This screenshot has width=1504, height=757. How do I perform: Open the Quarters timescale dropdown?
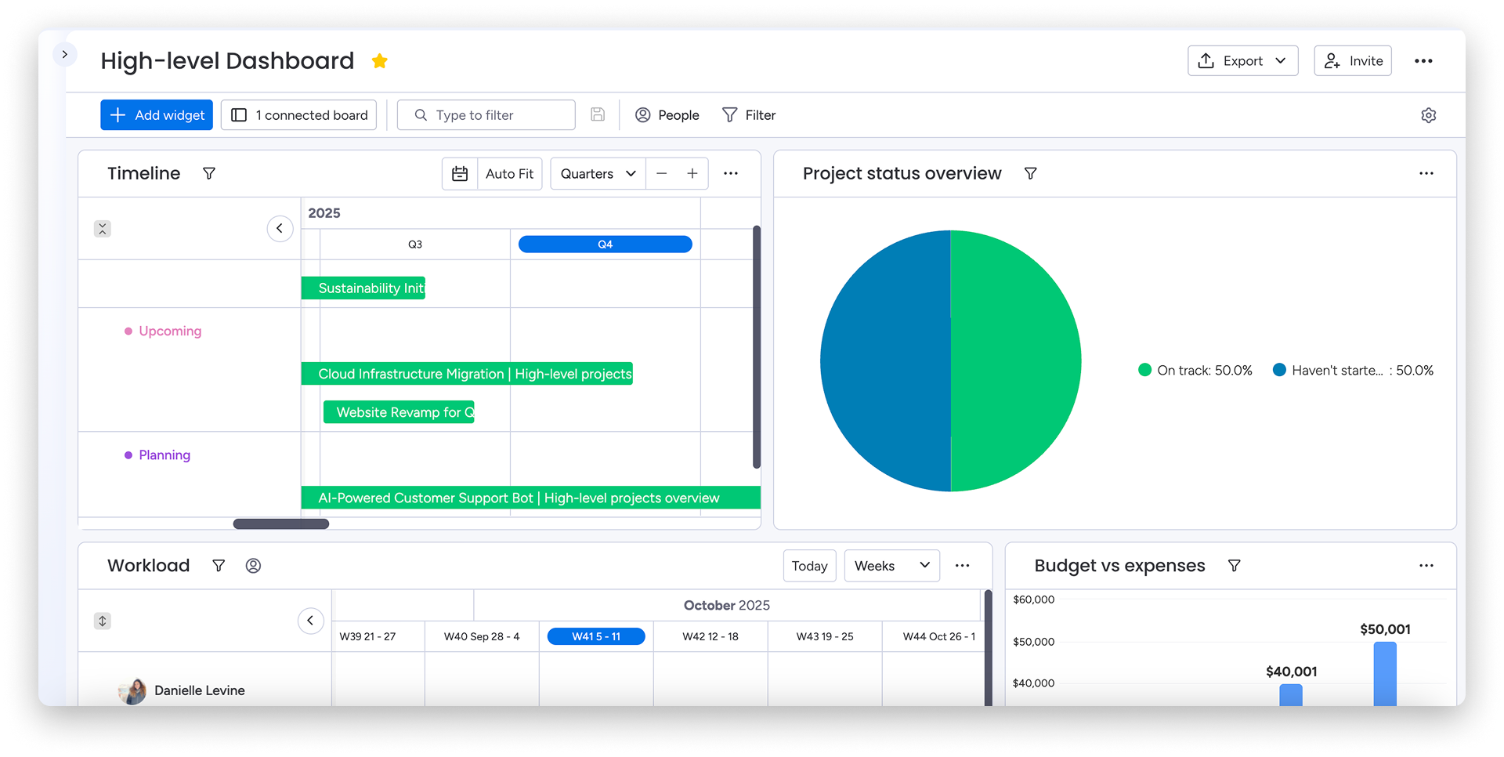[598, 174]
